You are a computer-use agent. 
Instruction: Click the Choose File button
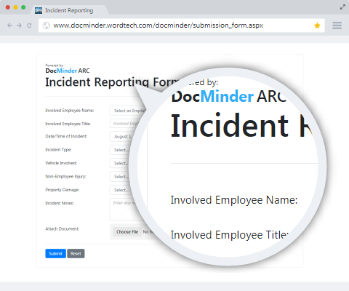127,232
